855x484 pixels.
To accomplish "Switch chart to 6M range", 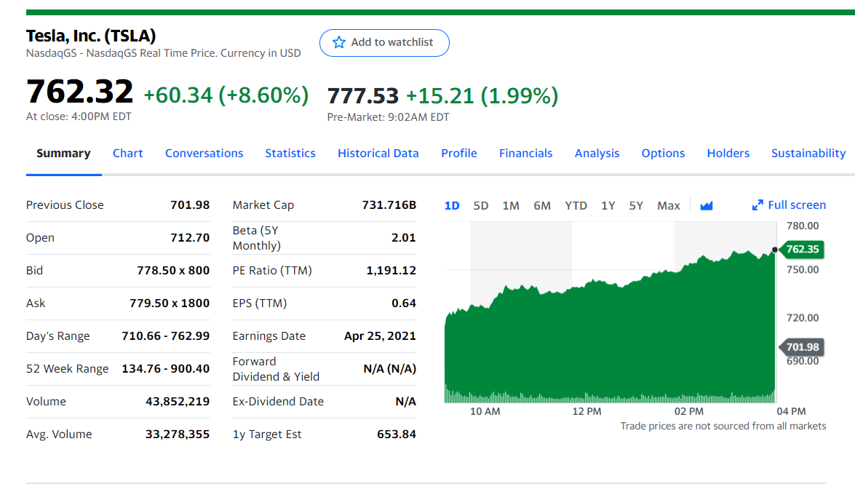I will (542, 206).
